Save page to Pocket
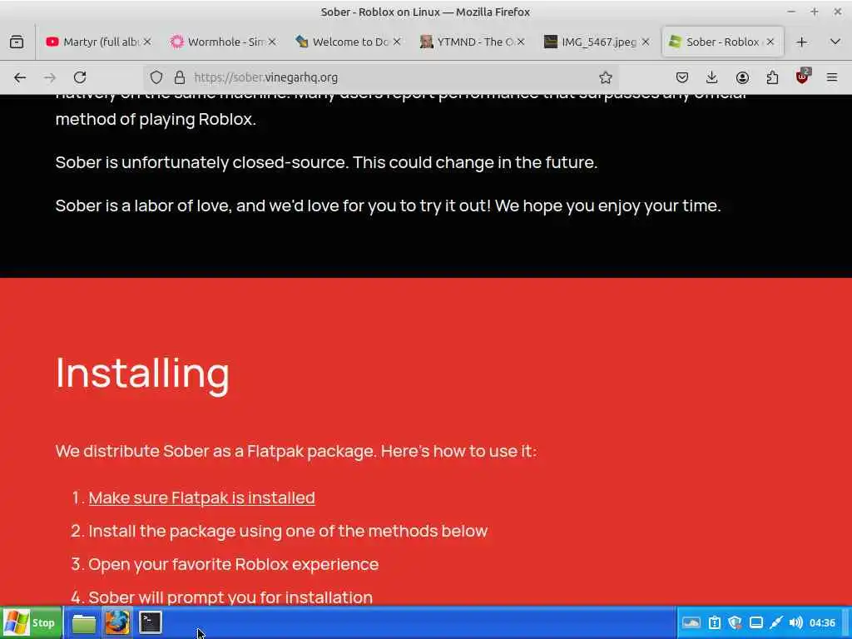852x639 pixels. pyautogui.click(x=682, y=77)
